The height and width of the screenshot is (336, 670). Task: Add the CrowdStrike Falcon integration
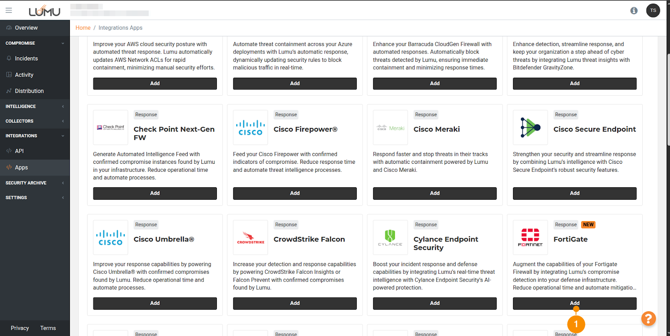(x=295, y=303)
